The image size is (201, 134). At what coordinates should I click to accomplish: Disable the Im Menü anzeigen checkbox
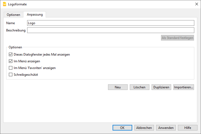11,61
